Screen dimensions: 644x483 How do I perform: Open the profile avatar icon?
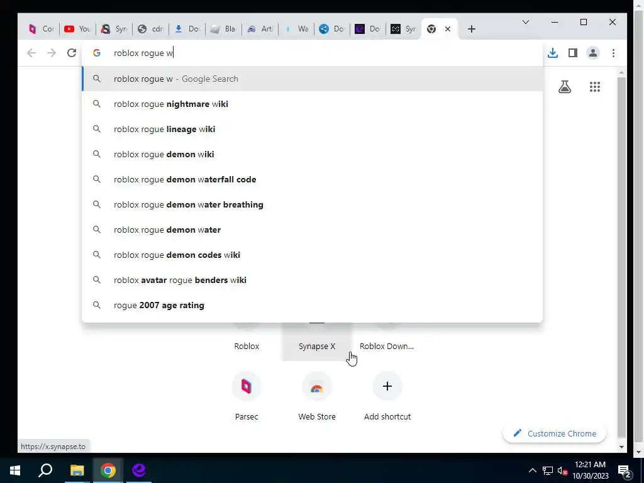593,53
